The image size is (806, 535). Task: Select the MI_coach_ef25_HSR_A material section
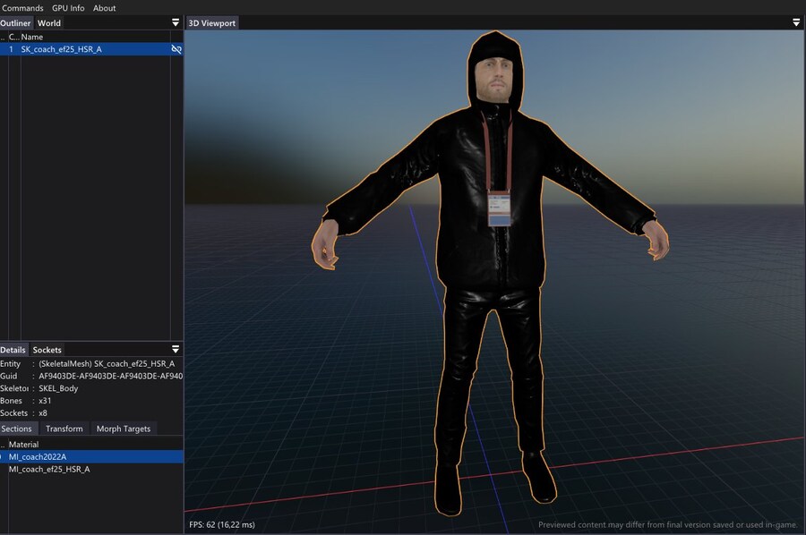coord(49,469)
